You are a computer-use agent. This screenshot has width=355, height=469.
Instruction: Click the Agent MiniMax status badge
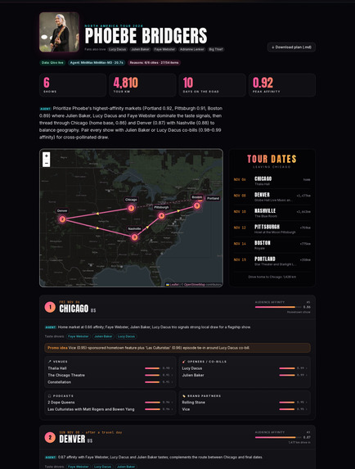coord(97,63)
